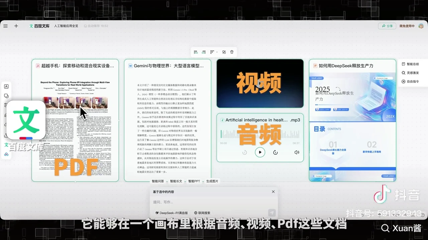428x240 pixels.
Task: Select 自由指令 in right panel
Action: pos(410,81)
